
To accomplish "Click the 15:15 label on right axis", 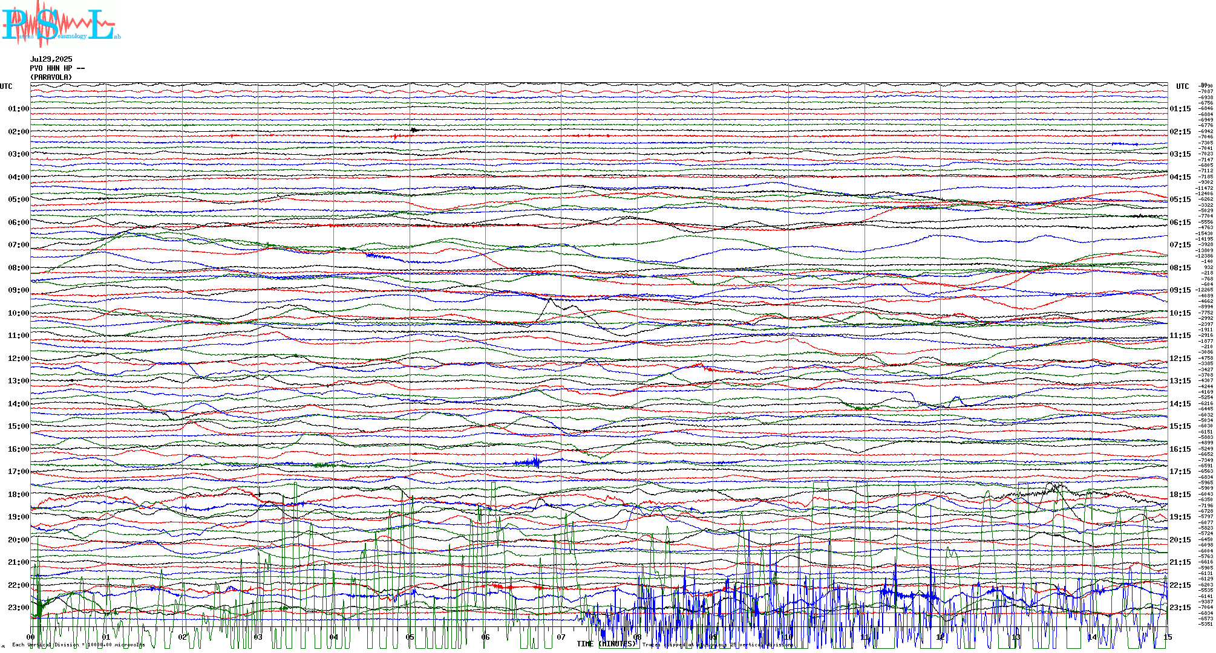I will pyautogui.click(x=1180, y=426).
